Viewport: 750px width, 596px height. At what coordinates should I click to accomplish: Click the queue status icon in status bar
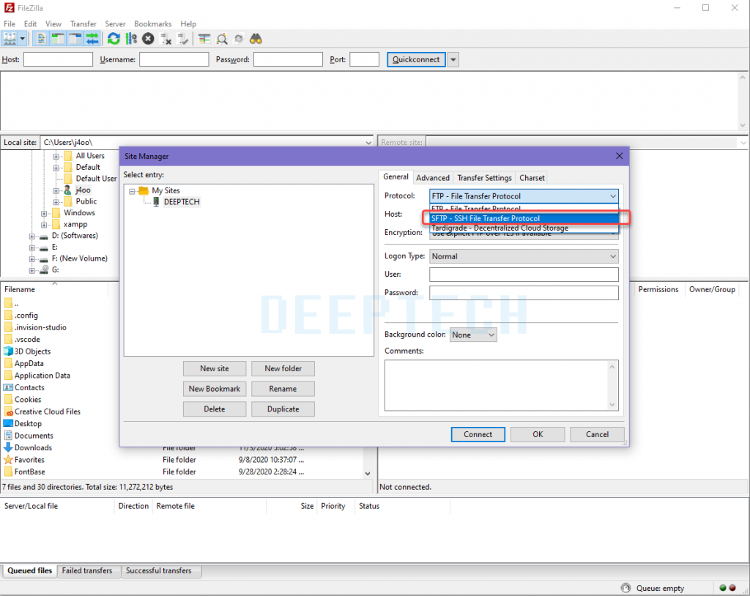[625, 588]
